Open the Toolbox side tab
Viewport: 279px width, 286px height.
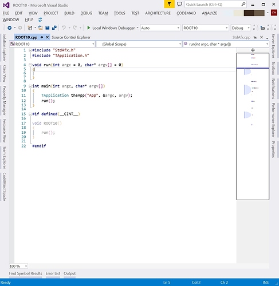pyautogui.click(x=273, y=68)
